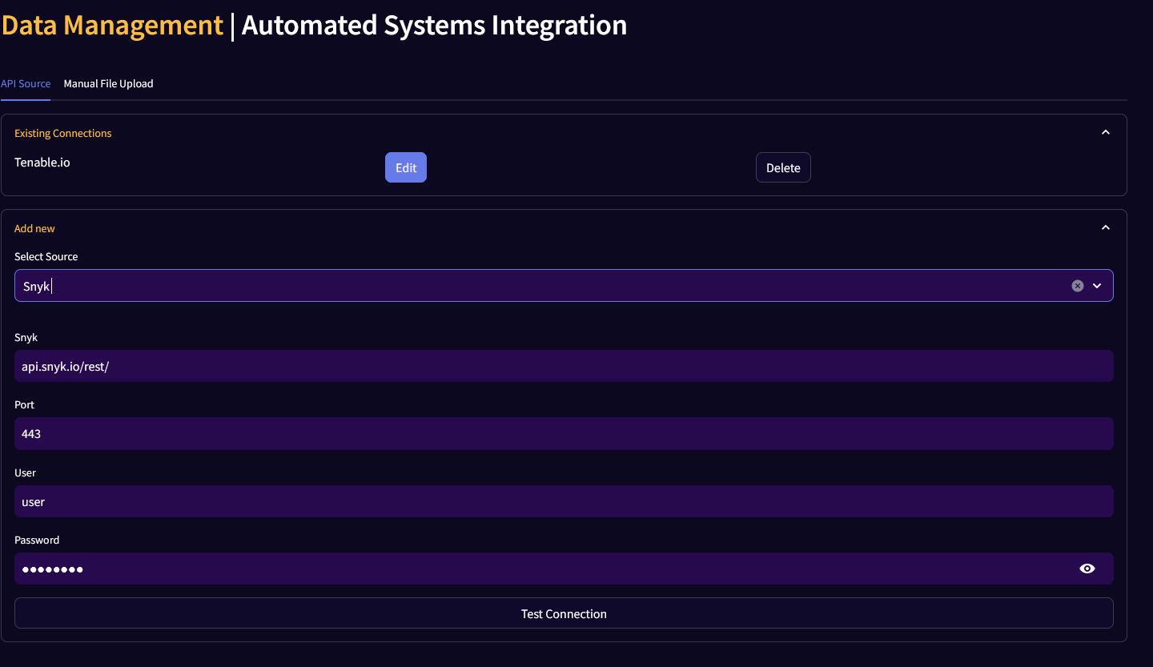Collapse the Add new section
This screenshot has width=1153, height=667.
pyautogui.click(x=1106, y=227)
